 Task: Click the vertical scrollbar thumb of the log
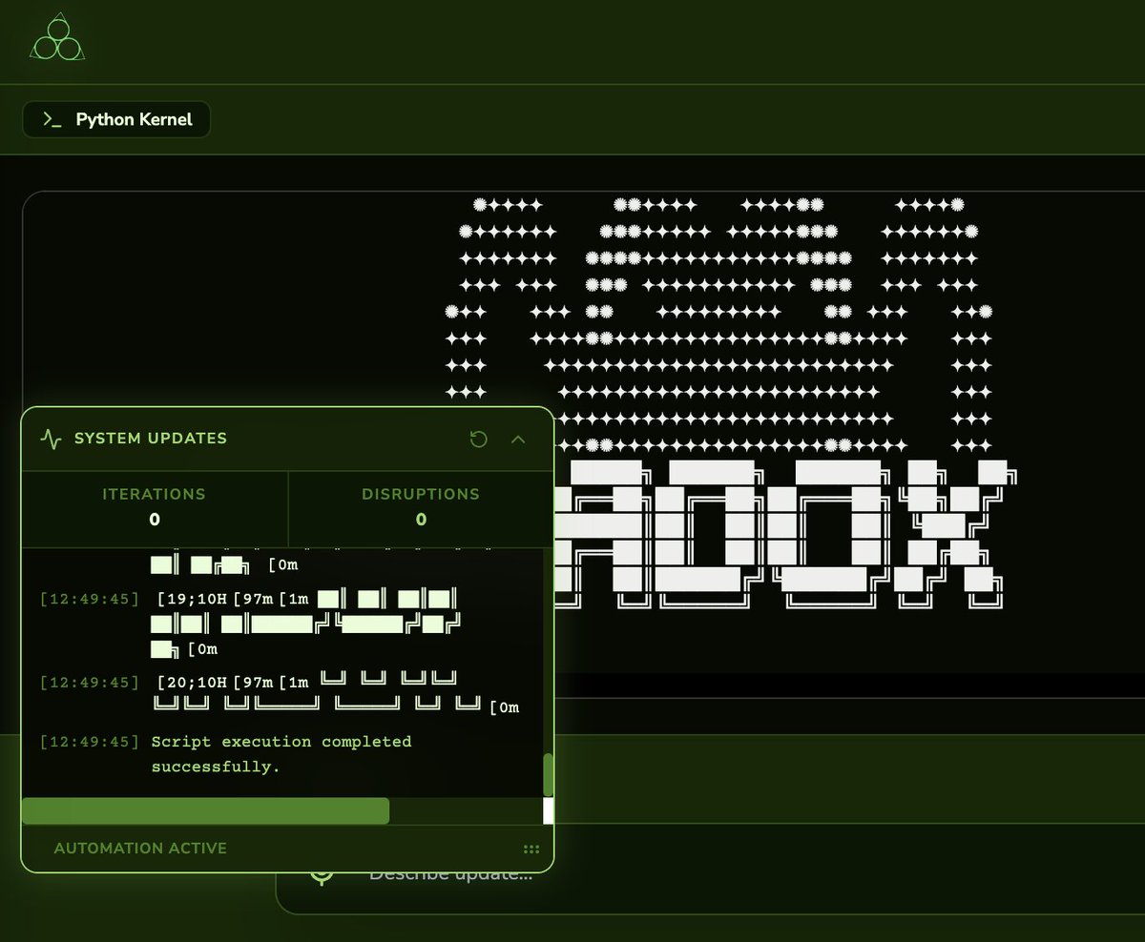pos(549,775)
